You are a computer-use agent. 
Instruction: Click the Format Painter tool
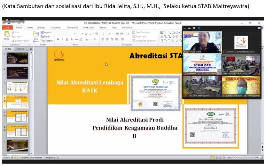[x=21, y=41]
